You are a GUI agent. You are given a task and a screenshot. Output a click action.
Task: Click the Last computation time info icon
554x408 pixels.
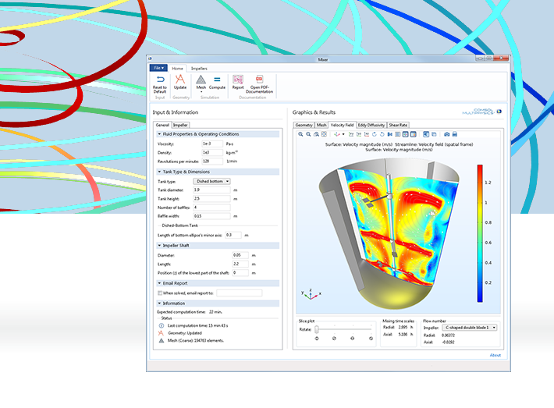click(x=162, y=325)
